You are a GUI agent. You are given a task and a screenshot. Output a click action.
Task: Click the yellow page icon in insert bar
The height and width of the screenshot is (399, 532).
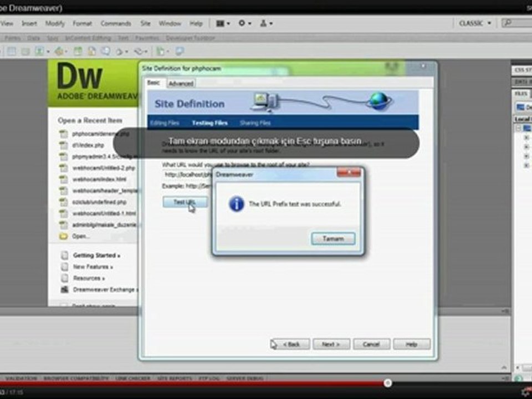pos(91,51)
